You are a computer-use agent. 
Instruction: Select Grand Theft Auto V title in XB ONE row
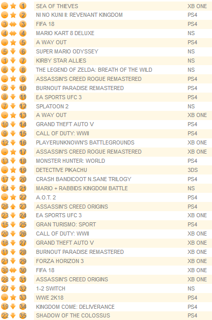tap(65, 243)
